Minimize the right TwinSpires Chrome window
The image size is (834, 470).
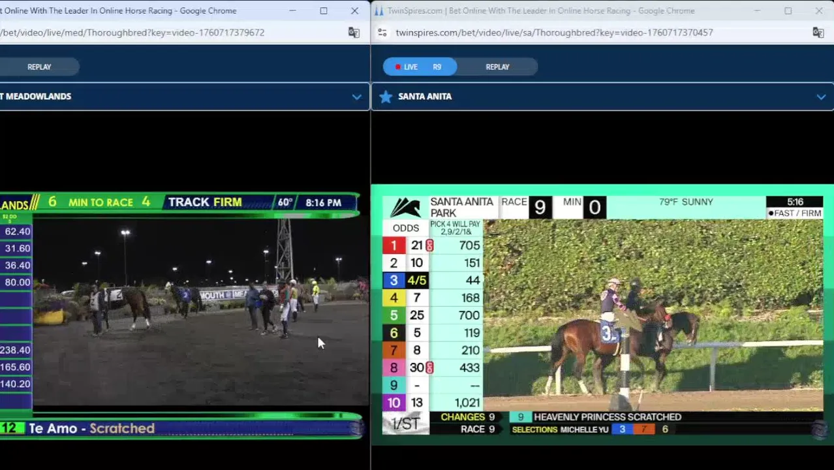click(x=757, y=10)
